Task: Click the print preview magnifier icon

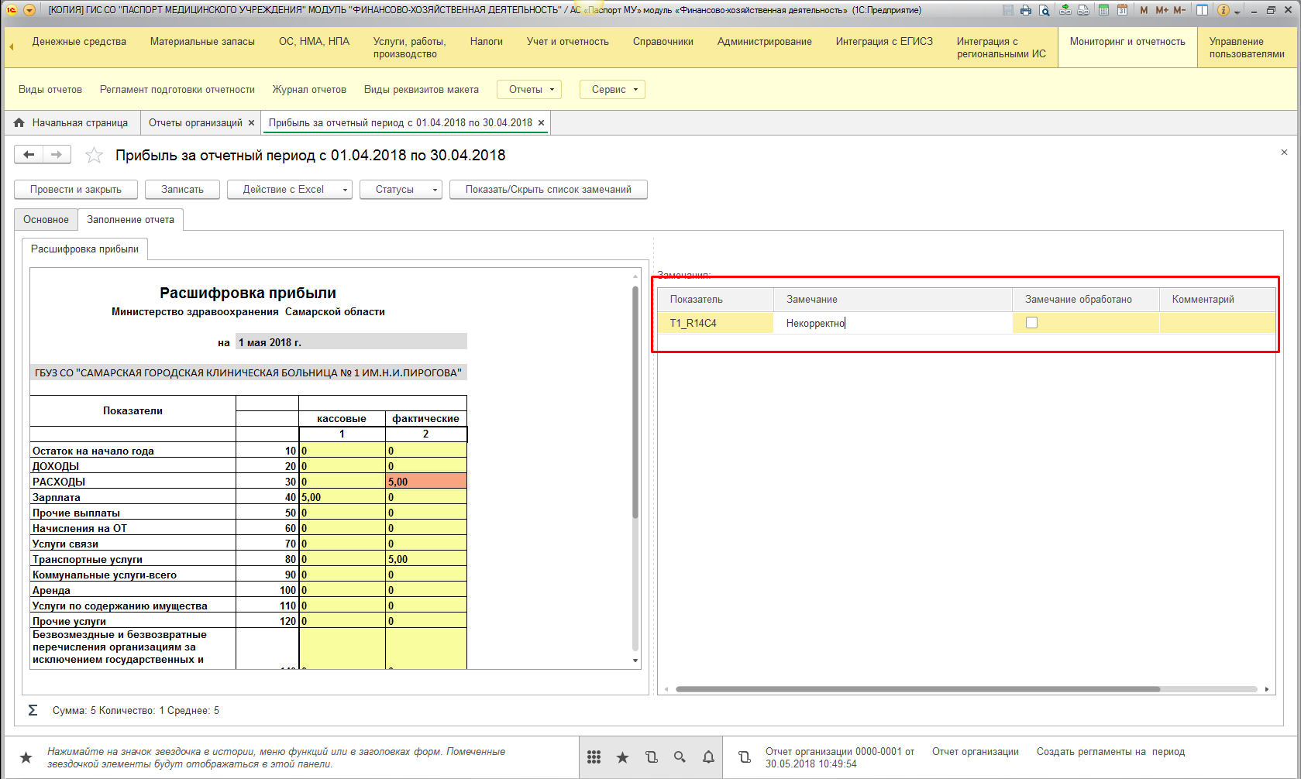Action: [x=1045, y=10]
